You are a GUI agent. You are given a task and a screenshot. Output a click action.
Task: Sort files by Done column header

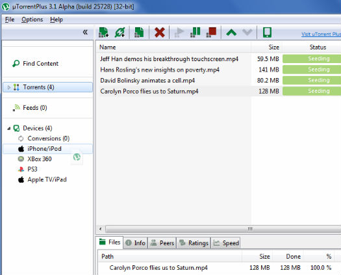coord(288,257)
